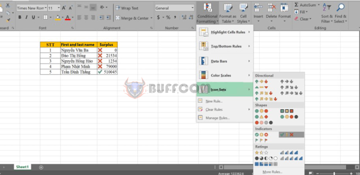Viewport: 360px width, 175px height.
Task: Toggle Wrap Text on selected cells
Action: click(127, 8)
